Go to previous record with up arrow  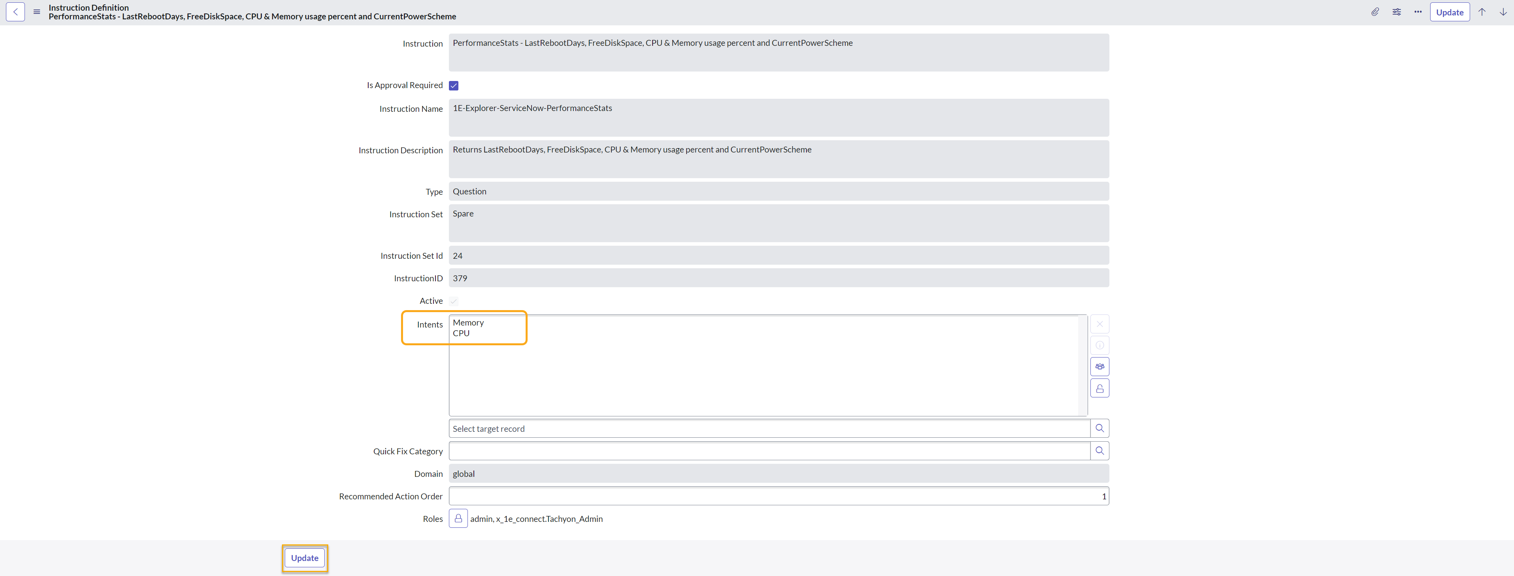(x=1482, y=12)
